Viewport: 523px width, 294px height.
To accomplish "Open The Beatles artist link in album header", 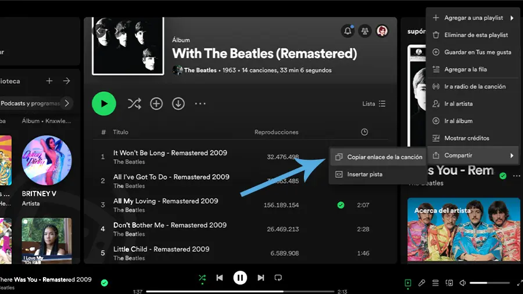I will point(200,70).
